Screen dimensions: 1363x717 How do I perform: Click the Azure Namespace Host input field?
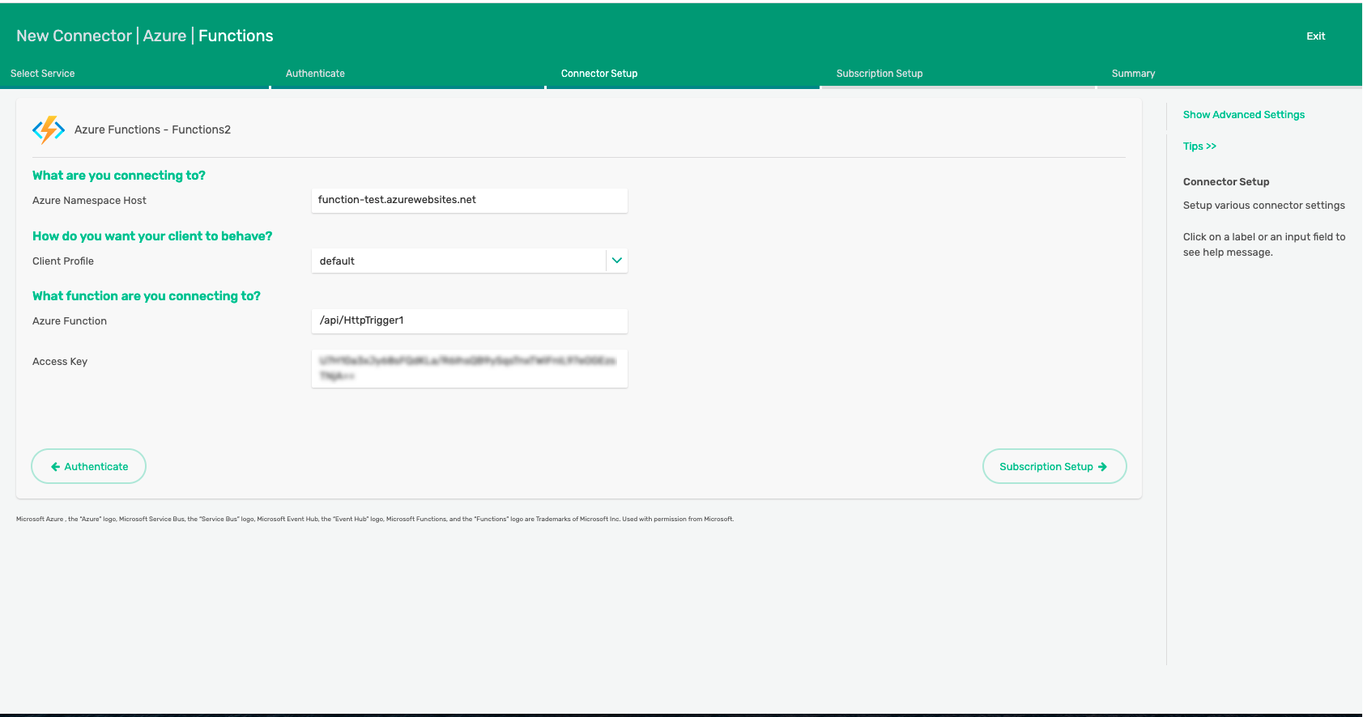point(469,201)
